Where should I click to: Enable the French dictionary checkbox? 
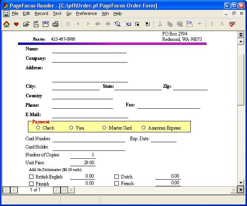[x=116, y=184]
